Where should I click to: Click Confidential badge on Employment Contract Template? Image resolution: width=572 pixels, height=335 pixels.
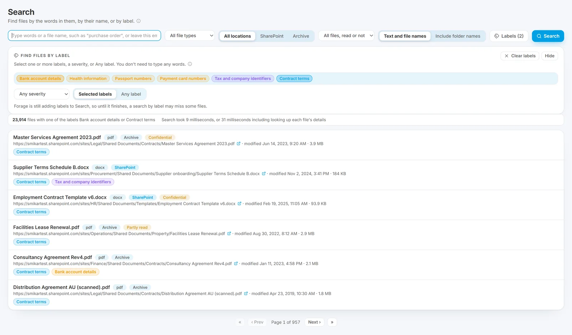pyautogui.click(x=174, y=197)
